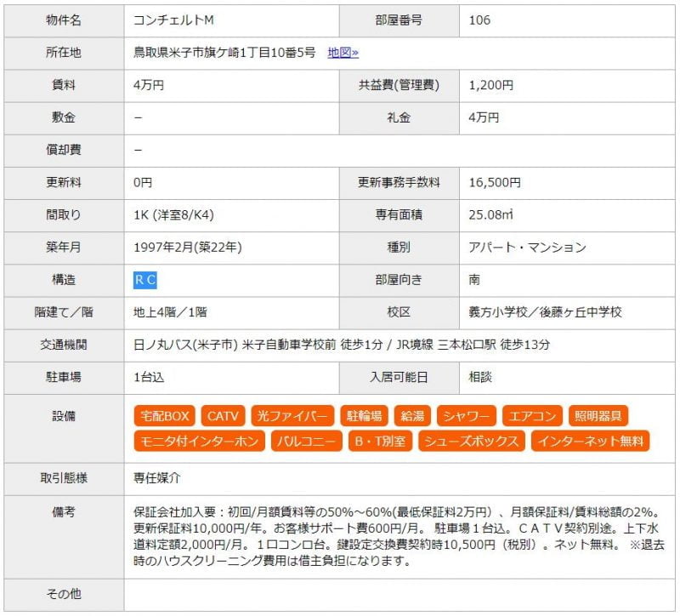This screenshot has height=616, width=680.
Task: Select the モニタ付インターホン tag
Action: 199,441
